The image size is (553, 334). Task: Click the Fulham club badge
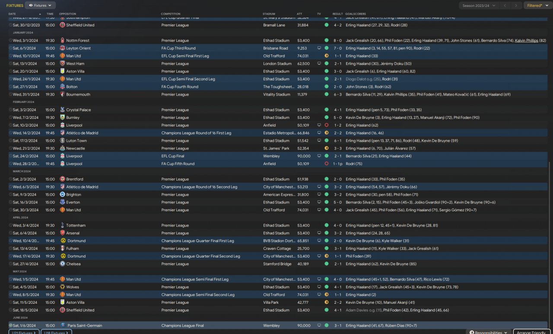point(63,248)
